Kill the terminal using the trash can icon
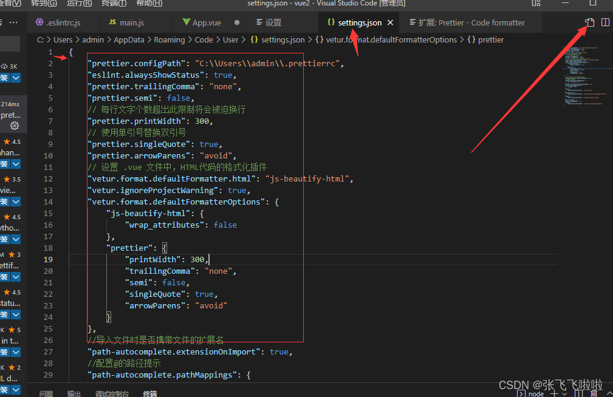Viewport: 613px width, 397px height. 594,393
